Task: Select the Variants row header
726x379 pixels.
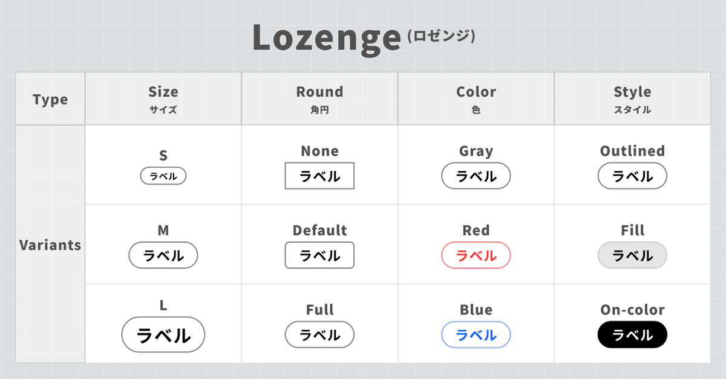Action: [50, 244]
